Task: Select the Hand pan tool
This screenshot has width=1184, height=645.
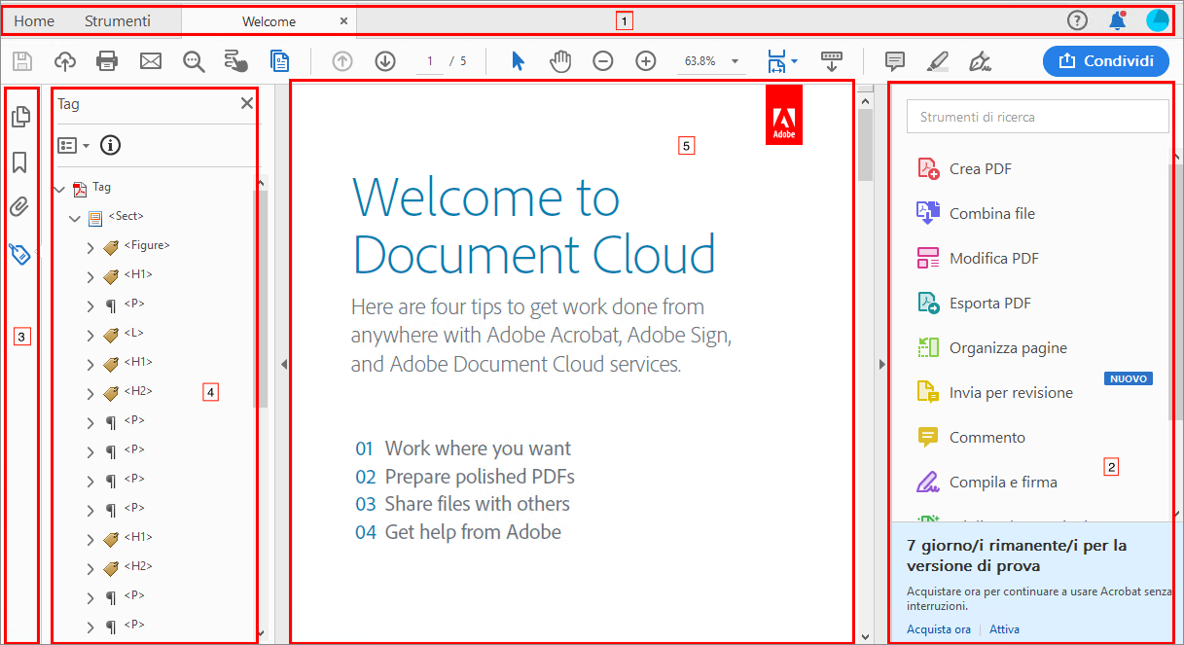Action: pyautogui.click(x=560, y=61)
